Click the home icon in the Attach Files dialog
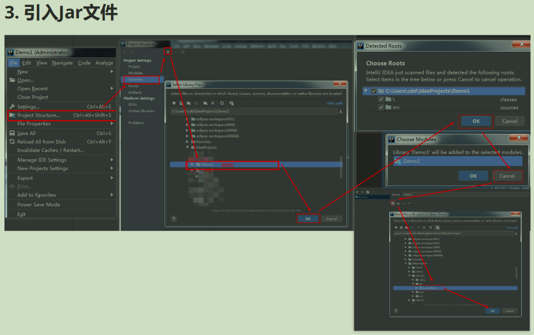 click(x=396, y=227)
